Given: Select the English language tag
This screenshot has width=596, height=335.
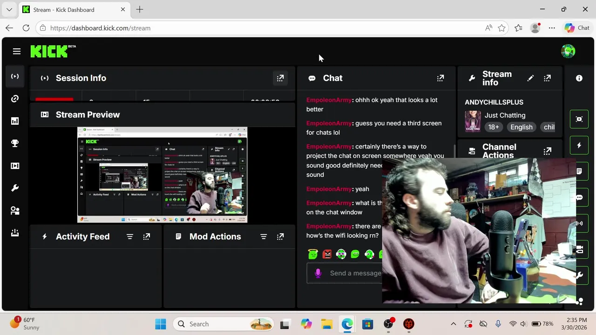Looking at the screenshot, I should coord(521,127).
